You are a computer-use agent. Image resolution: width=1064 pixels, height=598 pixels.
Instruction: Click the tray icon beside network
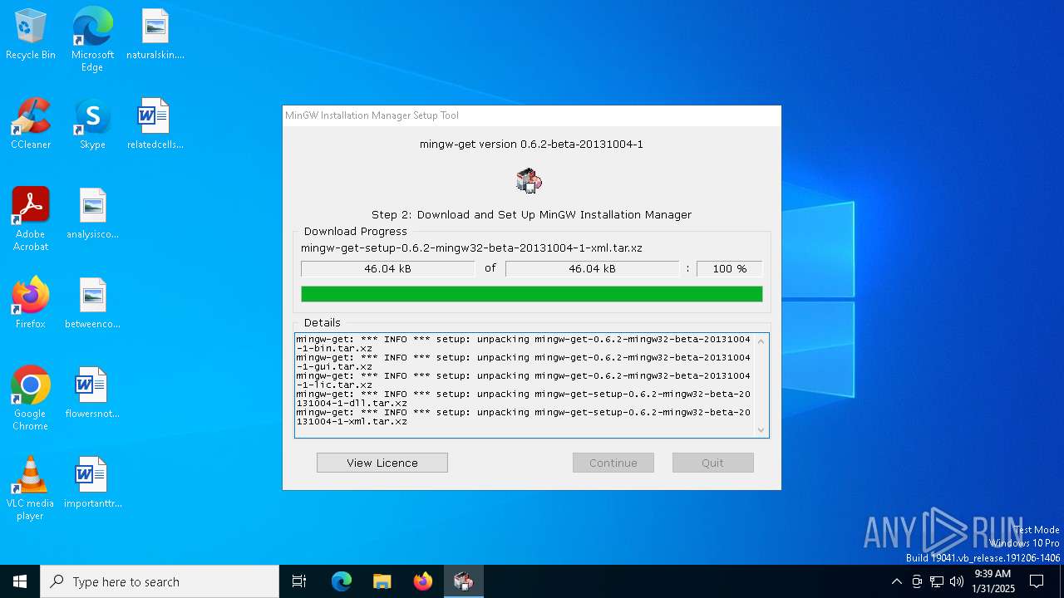[917, 581]
